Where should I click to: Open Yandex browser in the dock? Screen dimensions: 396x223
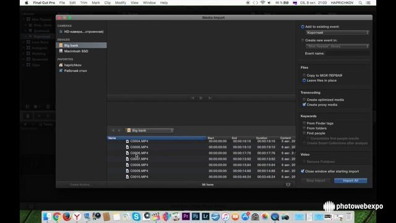pyautogui.click(x=77, y=217)
